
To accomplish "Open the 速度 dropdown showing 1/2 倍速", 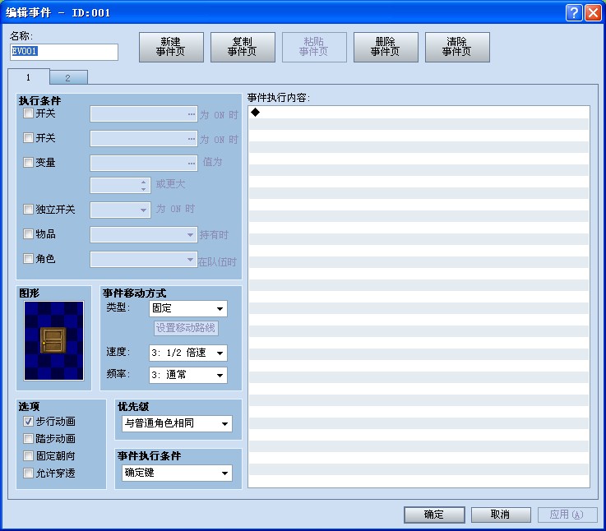I will [187, 353].
